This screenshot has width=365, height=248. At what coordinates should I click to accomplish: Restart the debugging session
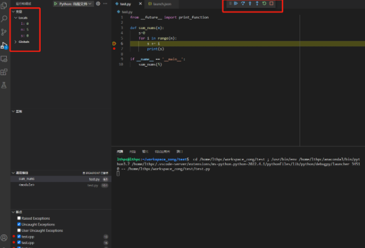[x=264, y=3]
